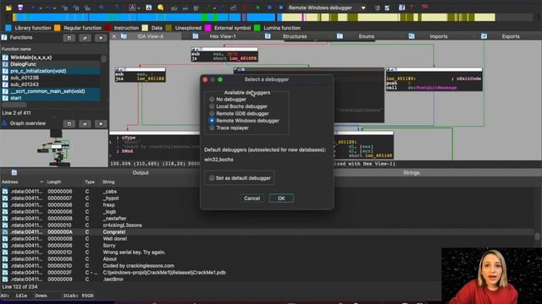The width and height of the screenshot is (542, 304).
Task: Open file using the folder toolbar icon
Action: (x=8, y=8)
